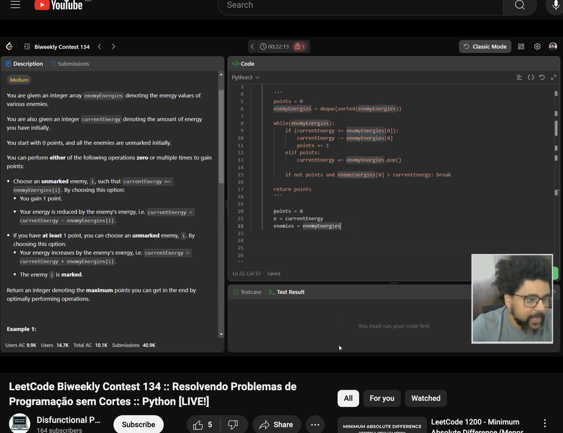The image size is (563, 433).
Task: Click the Users AC 9.9K statistic
Action: (x=20, y=345)
